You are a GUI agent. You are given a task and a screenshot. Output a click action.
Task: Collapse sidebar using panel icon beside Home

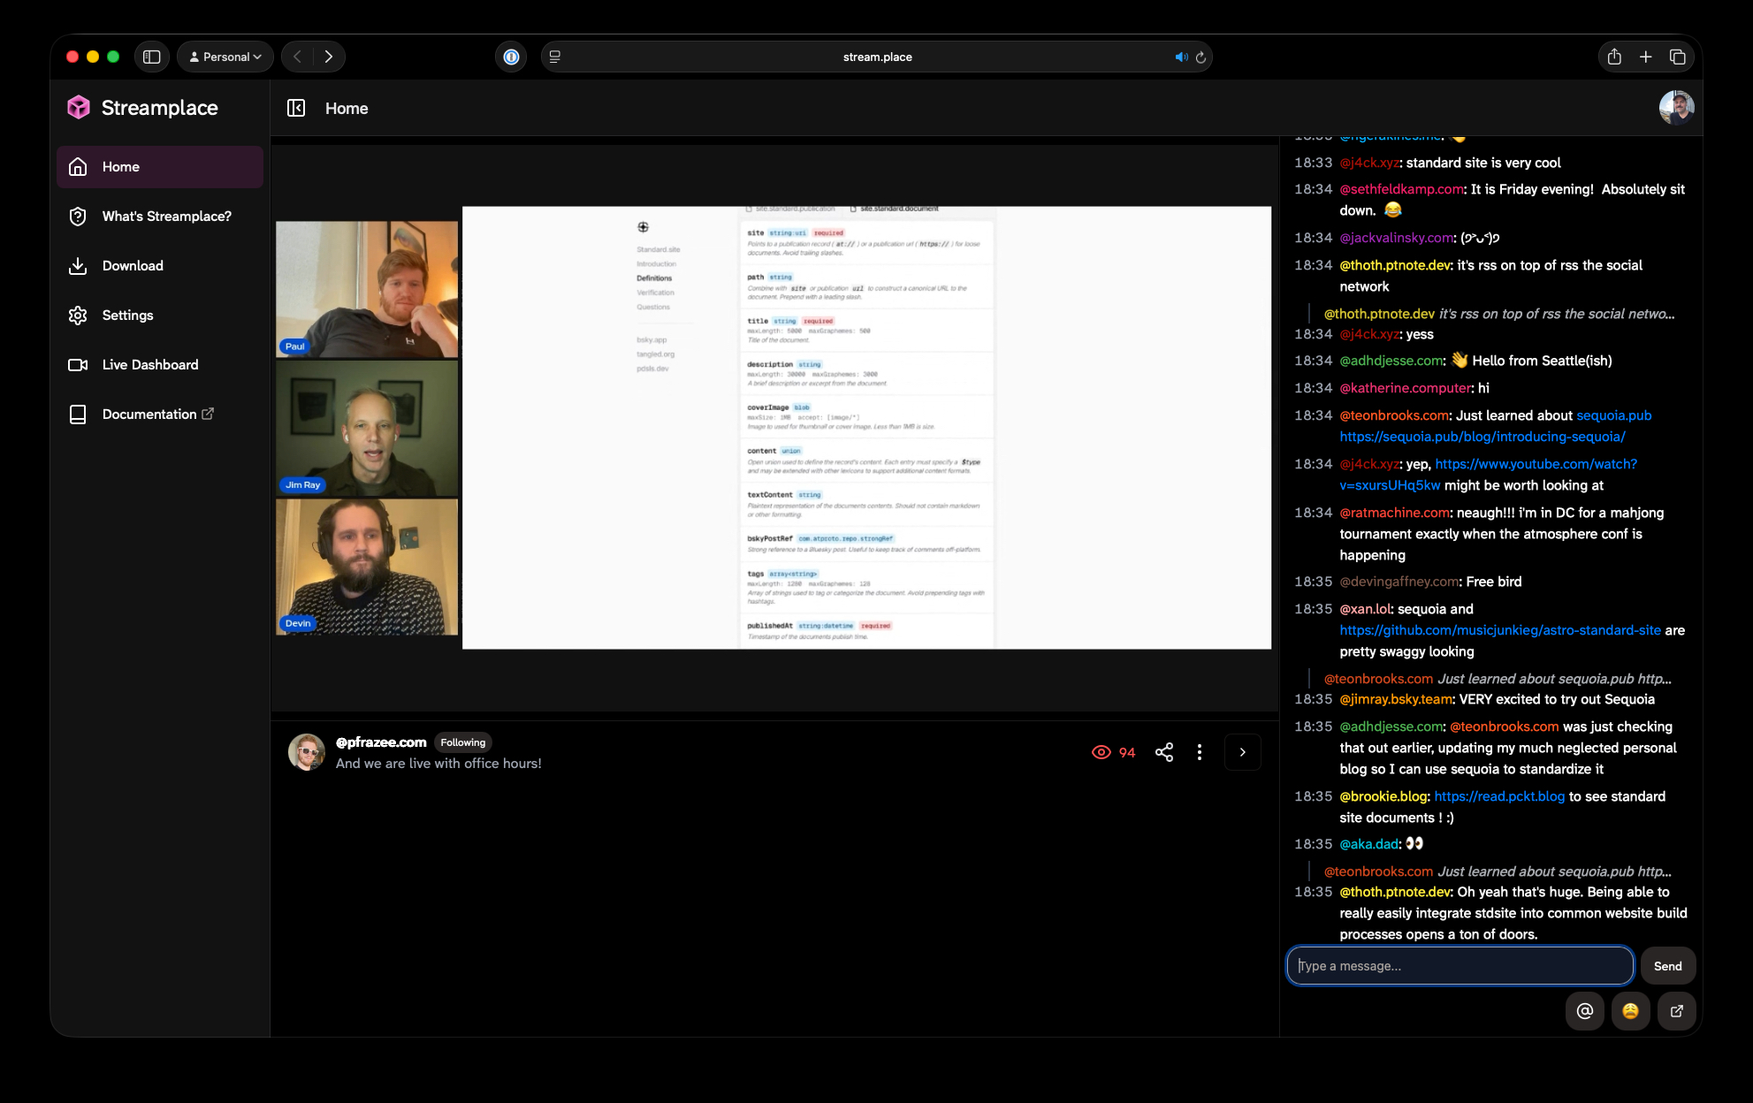pos(296,108)
